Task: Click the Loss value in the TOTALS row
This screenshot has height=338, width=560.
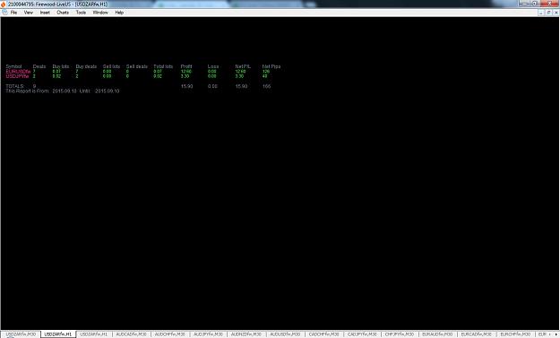Action: pyautogui.click(x=212, y=86)
